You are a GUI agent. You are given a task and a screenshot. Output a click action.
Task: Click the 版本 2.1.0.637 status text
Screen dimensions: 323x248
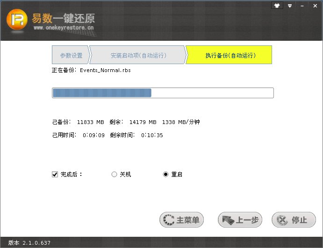coord(29,243)
